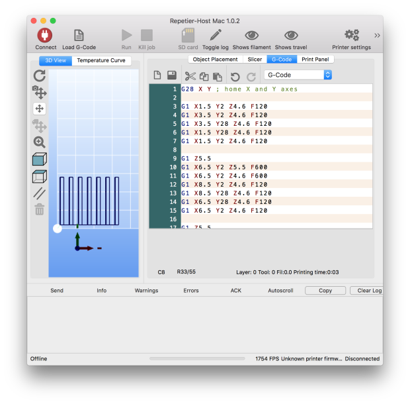Switch to Temperature Curve tab

click(x=101, y=60)
